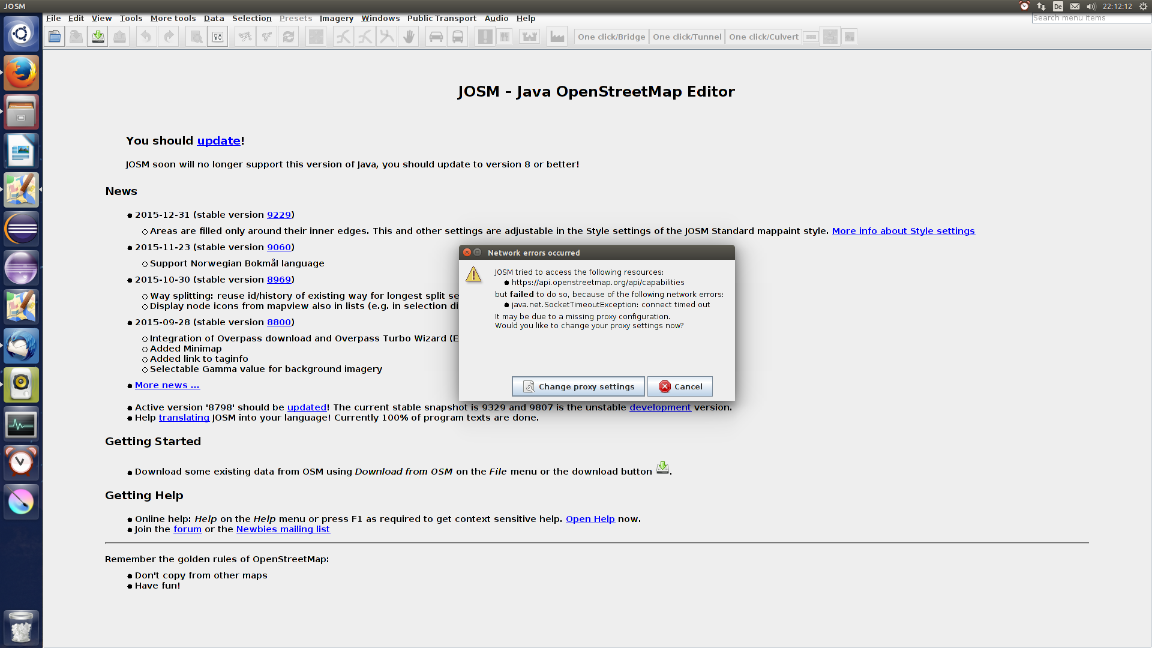The image size is (1152, 648).
Task: Open the forum link
Action: coord(188,529)
